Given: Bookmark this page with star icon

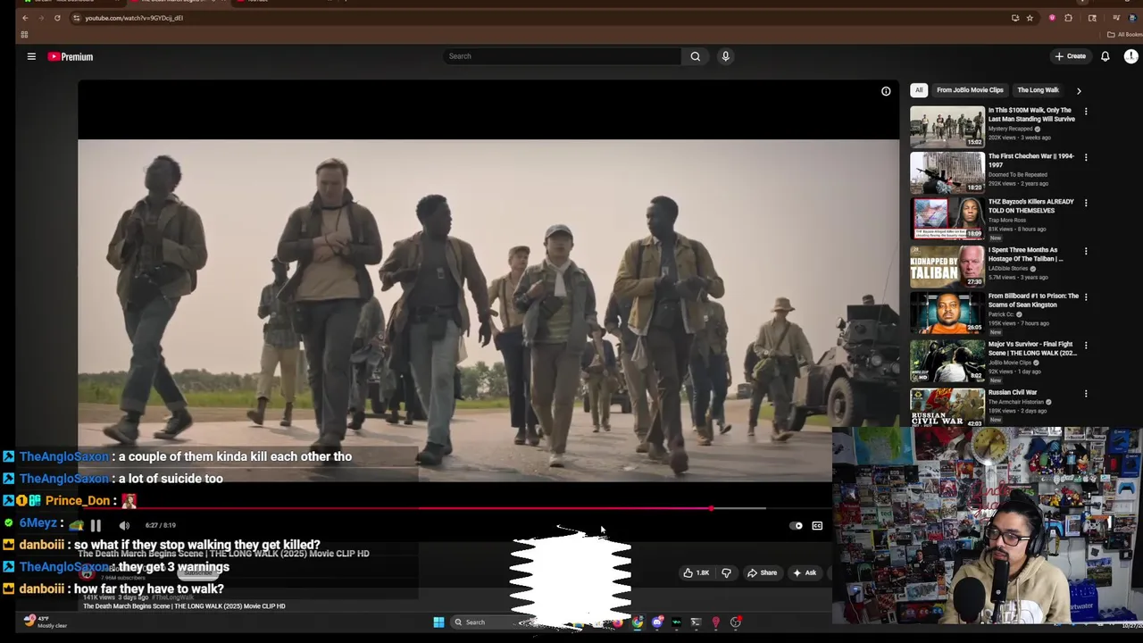Looking at the screenshot, I should pos(1030,18).
